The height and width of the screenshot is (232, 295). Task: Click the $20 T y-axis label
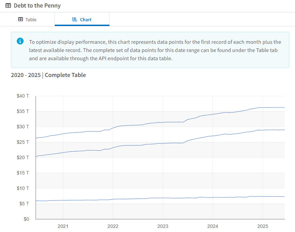pos(23,157)
